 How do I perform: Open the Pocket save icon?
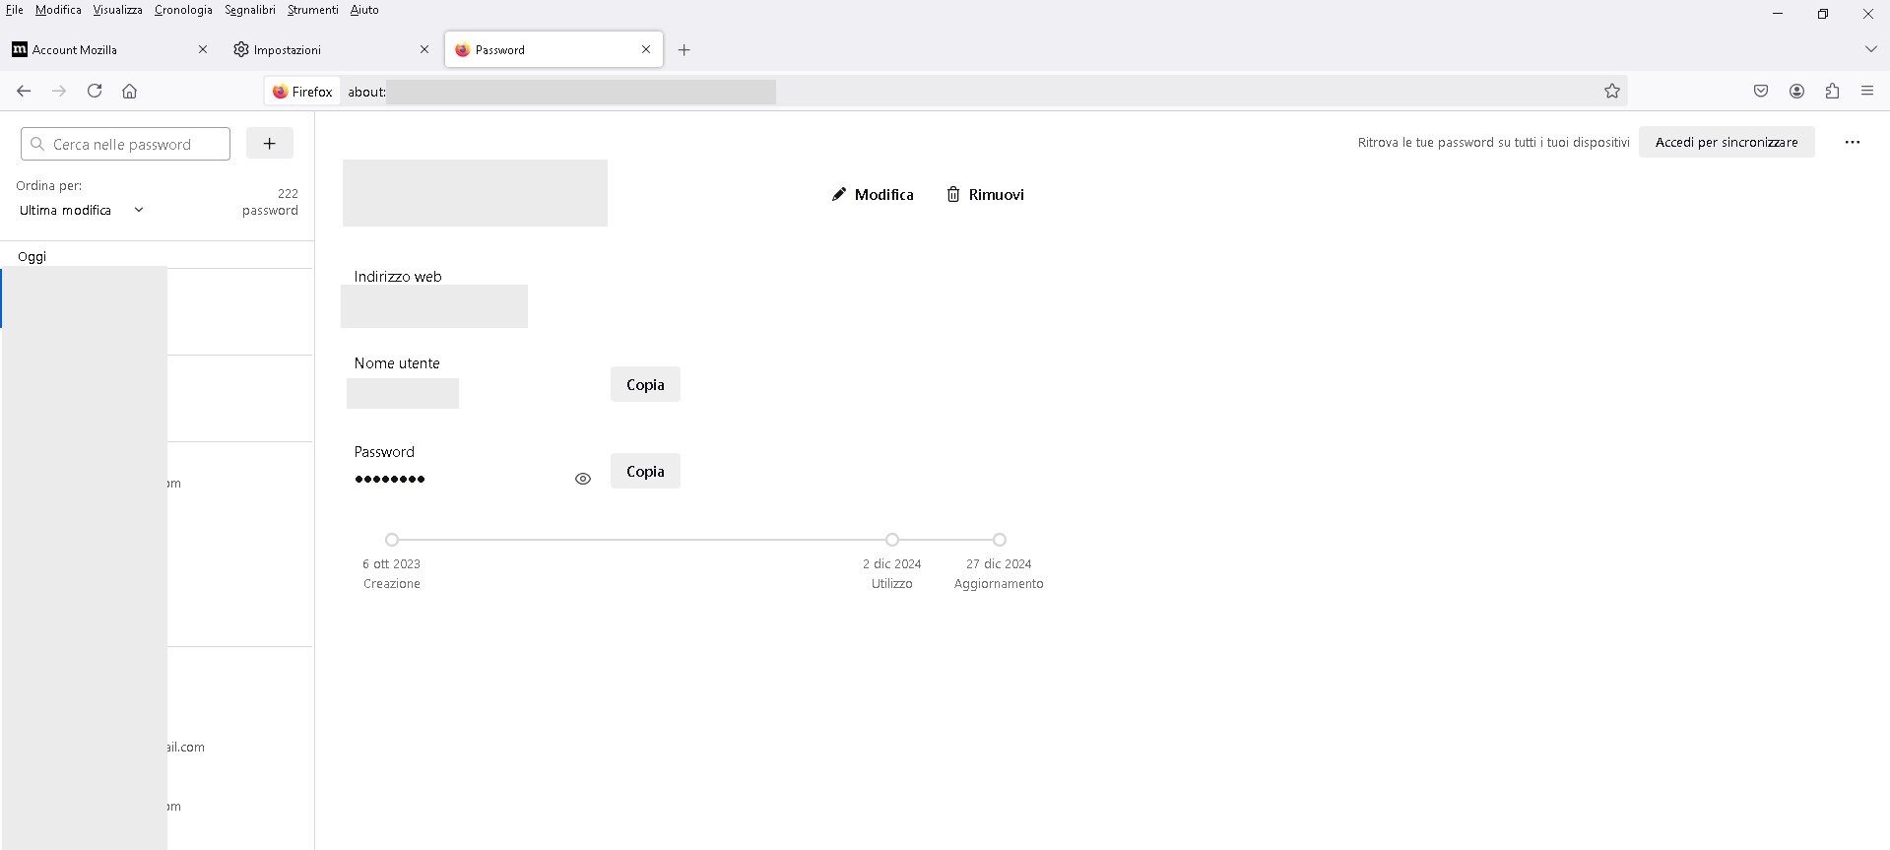coord(1760,91)
